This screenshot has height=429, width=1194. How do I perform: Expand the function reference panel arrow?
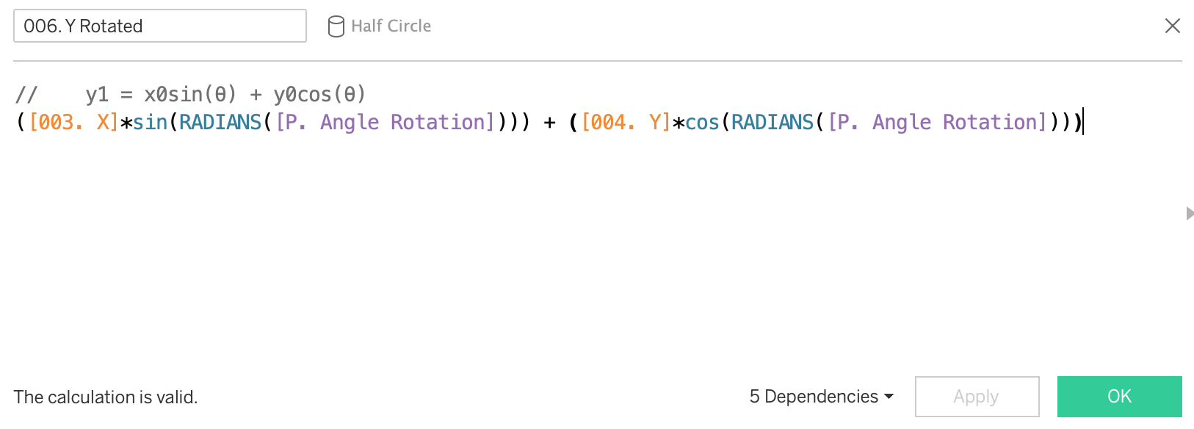(x=1190, y=213)
